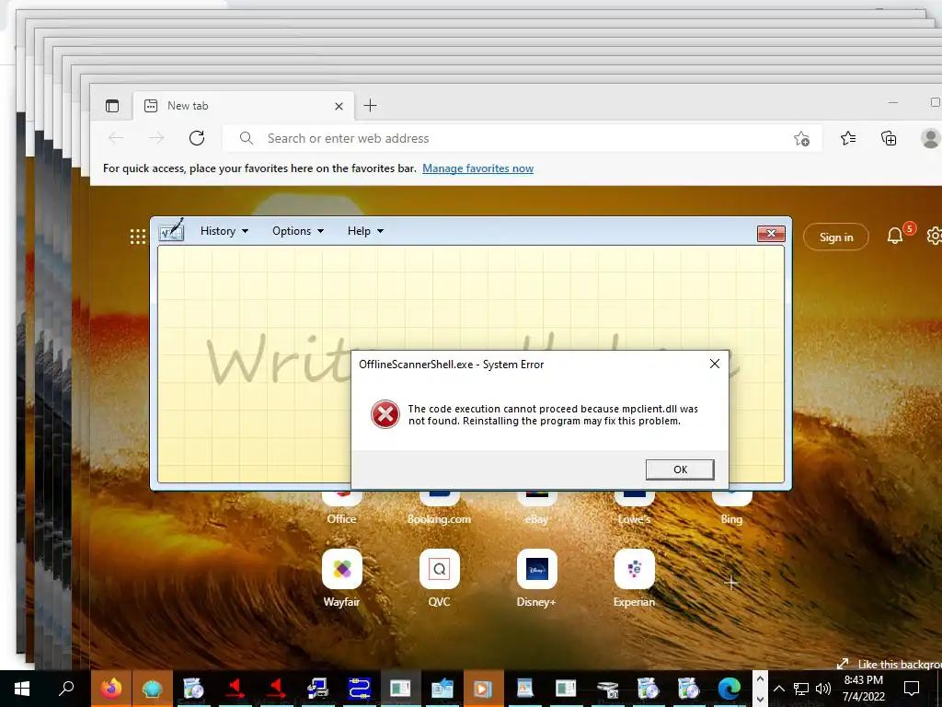Open the History menu in Math Input Panel
Screen dimensions: 942x707
[x=224, y=231]
